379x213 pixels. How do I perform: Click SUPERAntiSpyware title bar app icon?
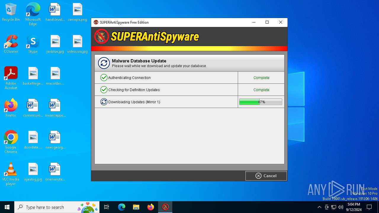tap(96, 22)
